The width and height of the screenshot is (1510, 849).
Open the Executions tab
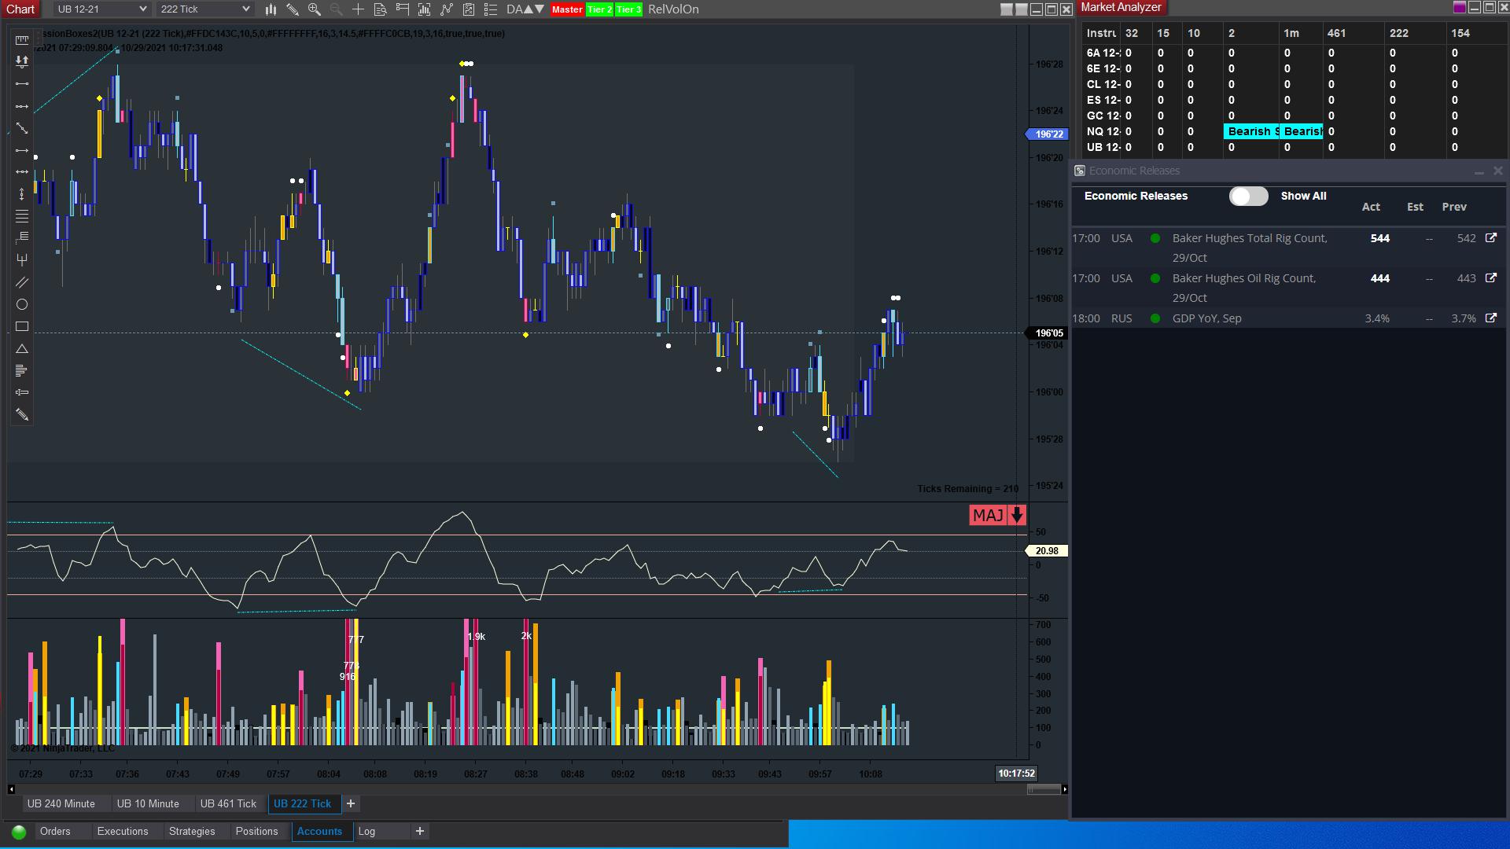[123, 831]
